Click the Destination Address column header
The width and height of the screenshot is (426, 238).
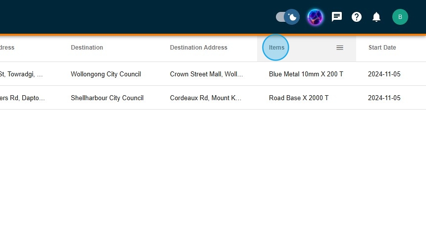(199, 48)
